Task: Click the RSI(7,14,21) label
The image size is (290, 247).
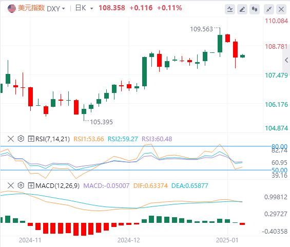Action: point(52,139)
